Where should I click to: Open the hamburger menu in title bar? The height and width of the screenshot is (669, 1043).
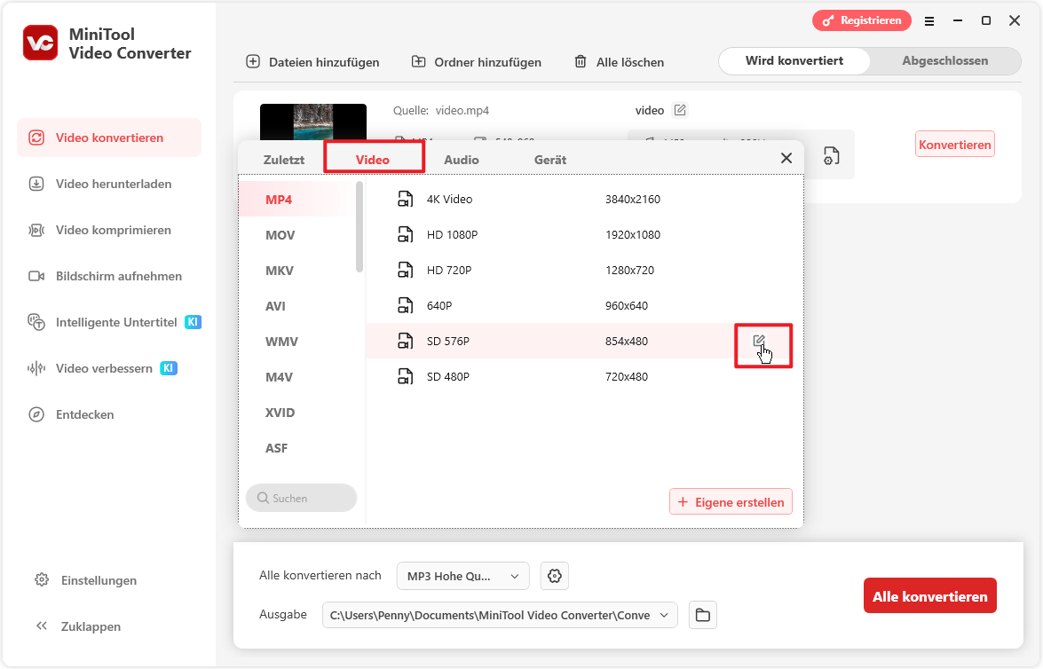[x=929, y=21]
